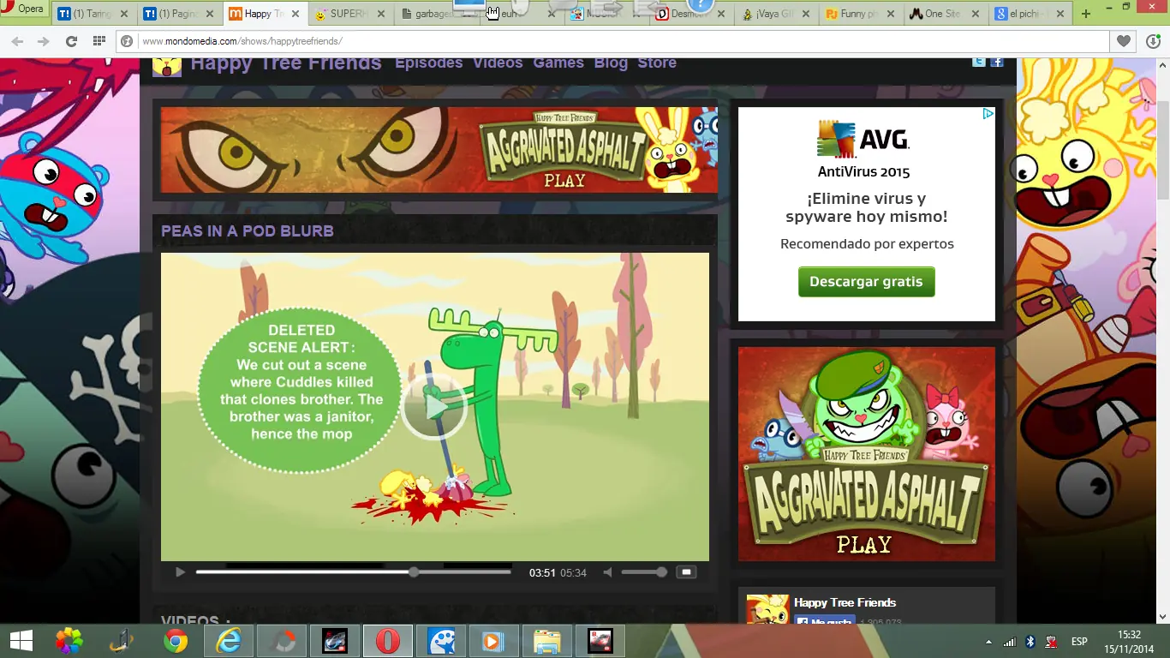Screen dimensions: 1170x658
Task: Reload the current page
Action: click(x=71, y=41)
